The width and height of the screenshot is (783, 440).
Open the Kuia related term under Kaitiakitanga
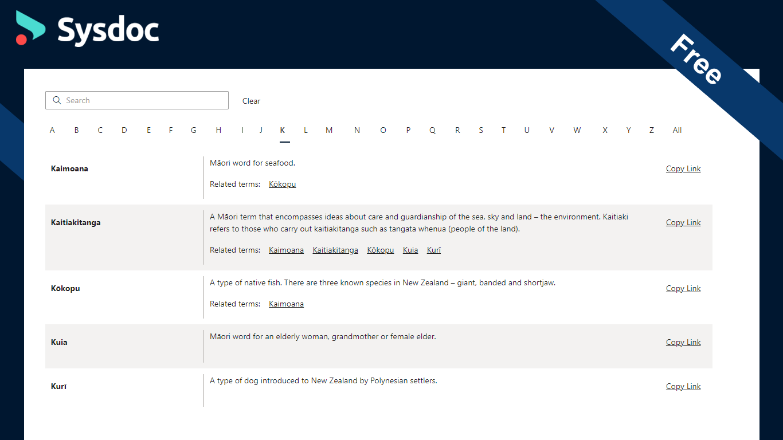(x=410, y=250)
